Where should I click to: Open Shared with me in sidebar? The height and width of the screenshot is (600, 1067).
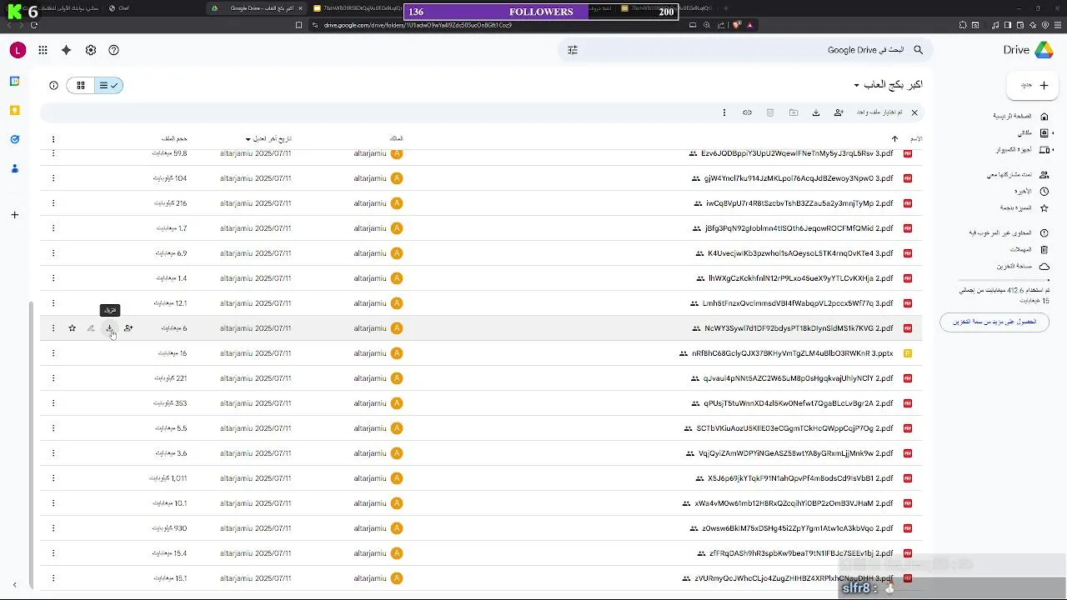(x=1017, y=175)
